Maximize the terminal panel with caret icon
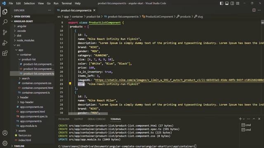The image size is (264, 148). pyautogui.click(x=254, y=119)
